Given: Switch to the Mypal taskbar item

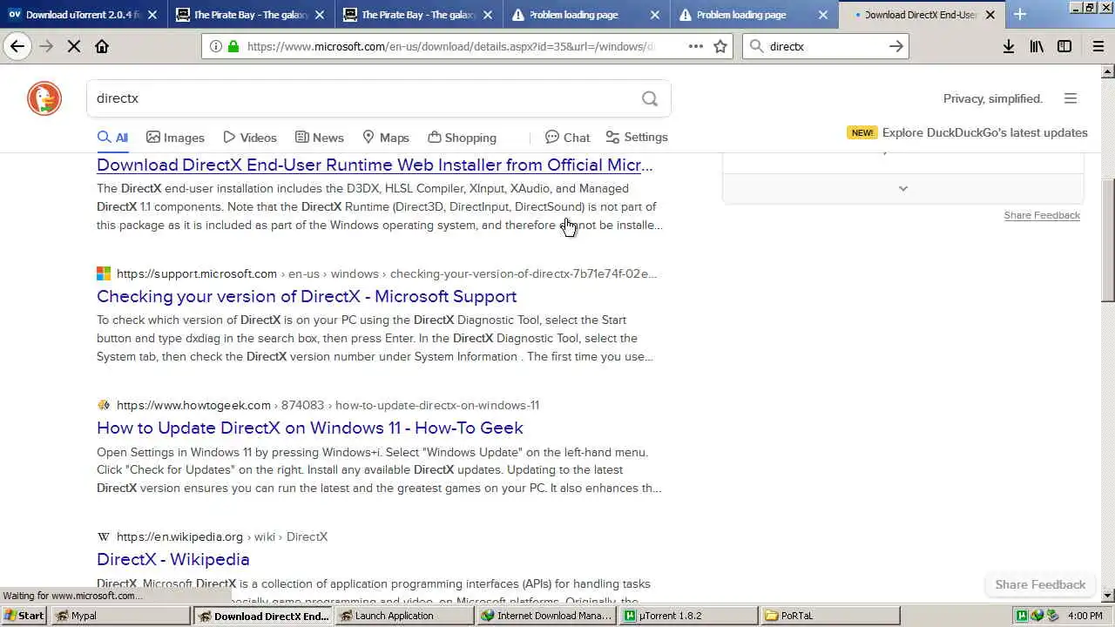Looking at the screenshot, I should coord(120,616).
